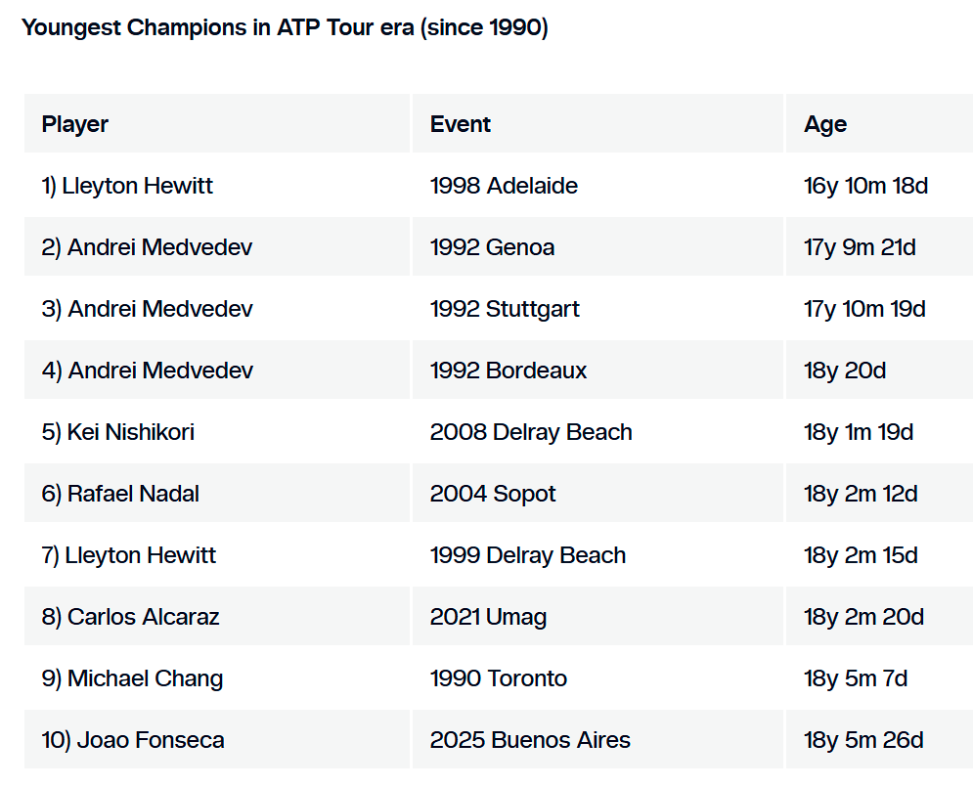Select the '1992 Genoa' event cell

pos(492,247)
